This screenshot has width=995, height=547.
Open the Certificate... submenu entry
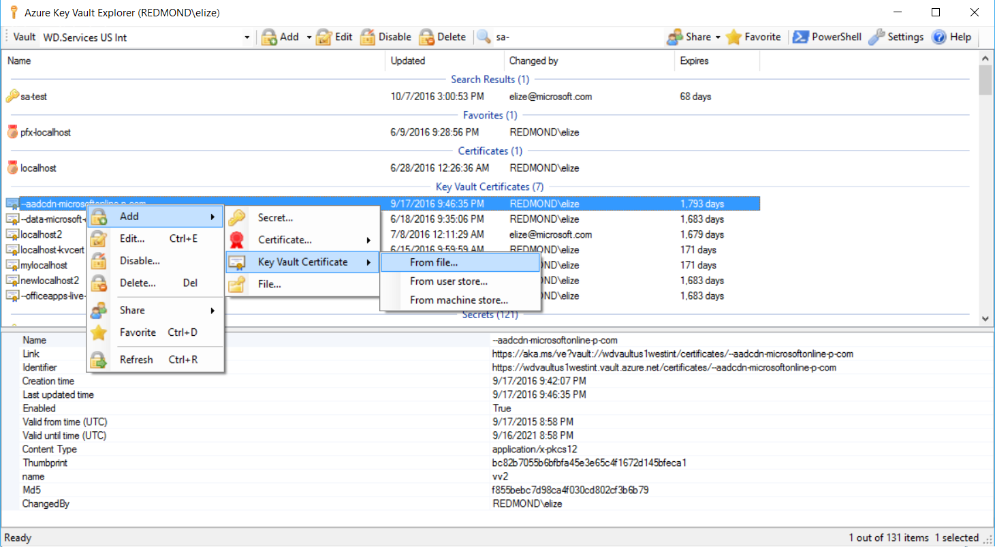302,240
